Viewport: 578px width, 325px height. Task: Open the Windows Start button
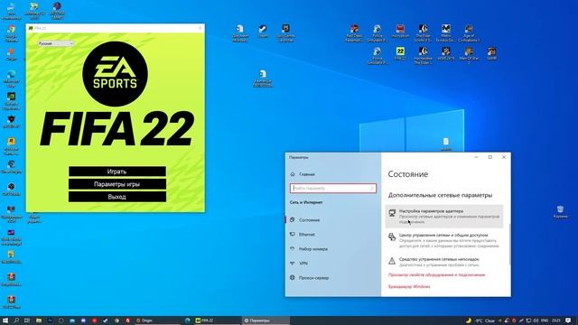(5, 320)
